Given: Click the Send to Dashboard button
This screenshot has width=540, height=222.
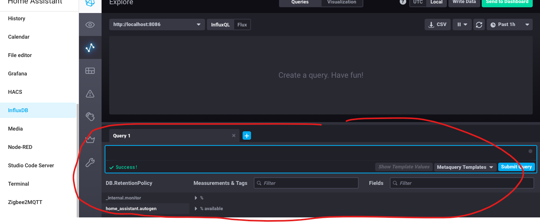Looking at the screenshot, I should [x=507, y=2].
